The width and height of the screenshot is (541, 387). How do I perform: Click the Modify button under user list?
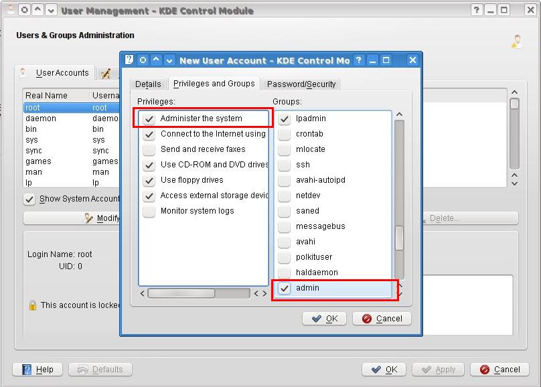click(x=72, y=218)
